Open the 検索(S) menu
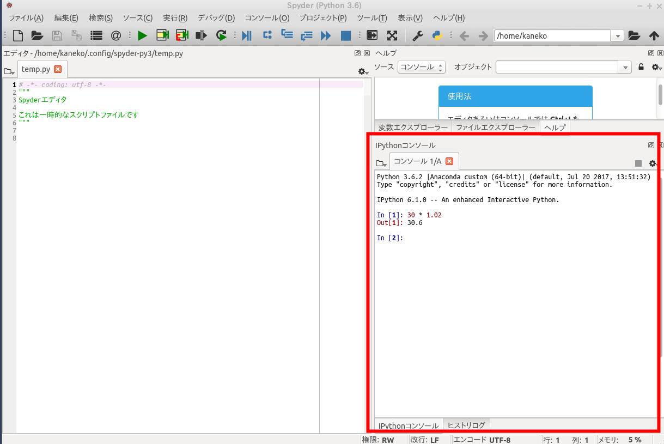The width and height of the screenshot is (664, 444). pos(101,17)
